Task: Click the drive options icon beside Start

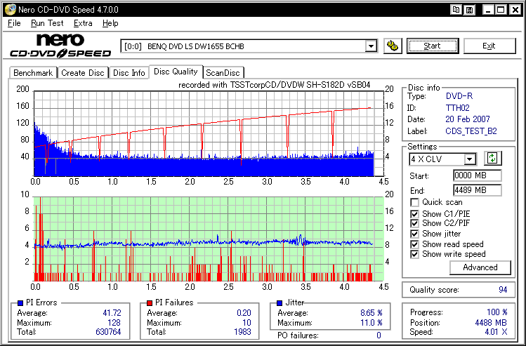Action: (393, 46)
